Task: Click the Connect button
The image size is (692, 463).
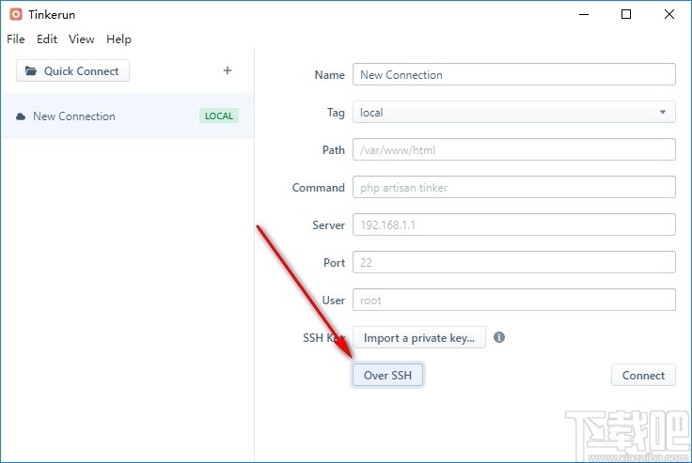Action: [x=643, y=376]
